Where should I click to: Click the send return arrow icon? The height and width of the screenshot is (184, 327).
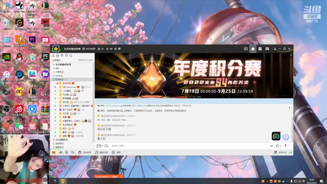271,146
